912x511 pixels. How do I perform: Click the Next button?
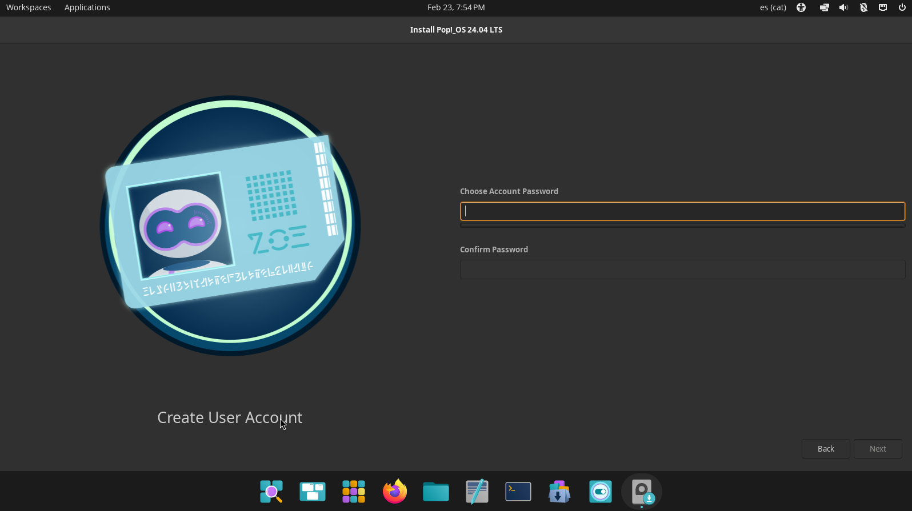pyautogui.click(x=877, y=449)
